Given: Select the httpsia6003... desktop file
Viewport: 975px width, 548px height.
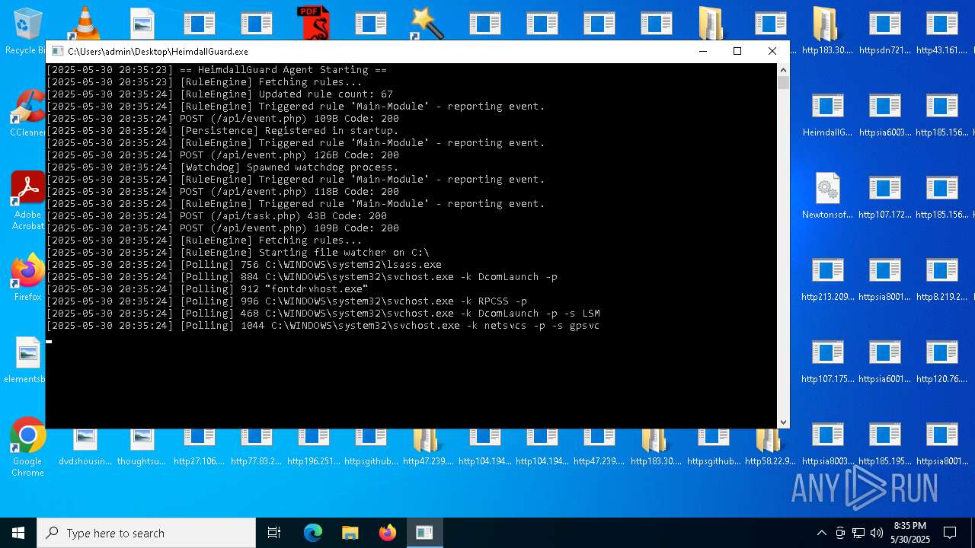Looking at the screenshot, I should pos(885,113).
